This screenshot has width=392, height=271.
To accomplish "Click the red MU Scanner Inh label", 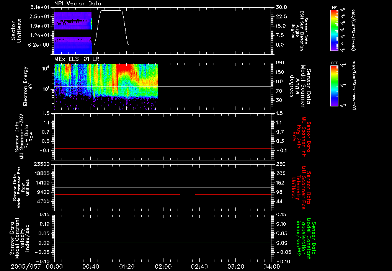I will click(301, 137).
